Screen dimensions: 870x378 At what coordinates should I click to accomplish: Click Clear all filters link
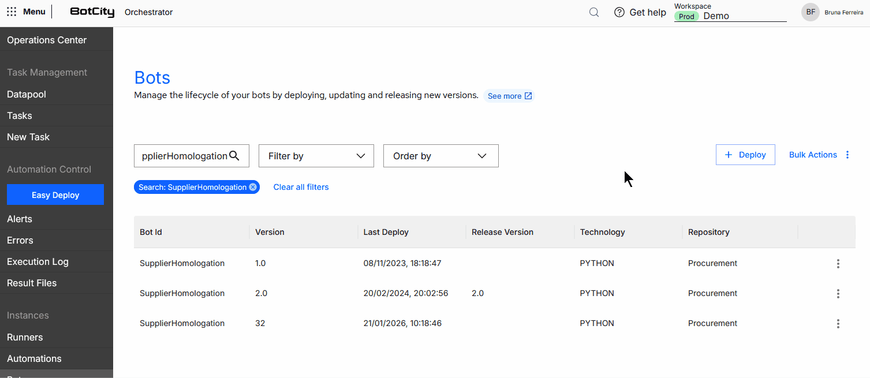coord(301,187)
